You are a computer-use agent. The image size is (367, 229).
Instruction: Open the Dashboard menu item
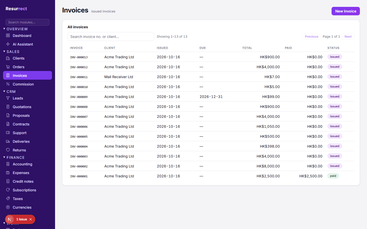28,36
